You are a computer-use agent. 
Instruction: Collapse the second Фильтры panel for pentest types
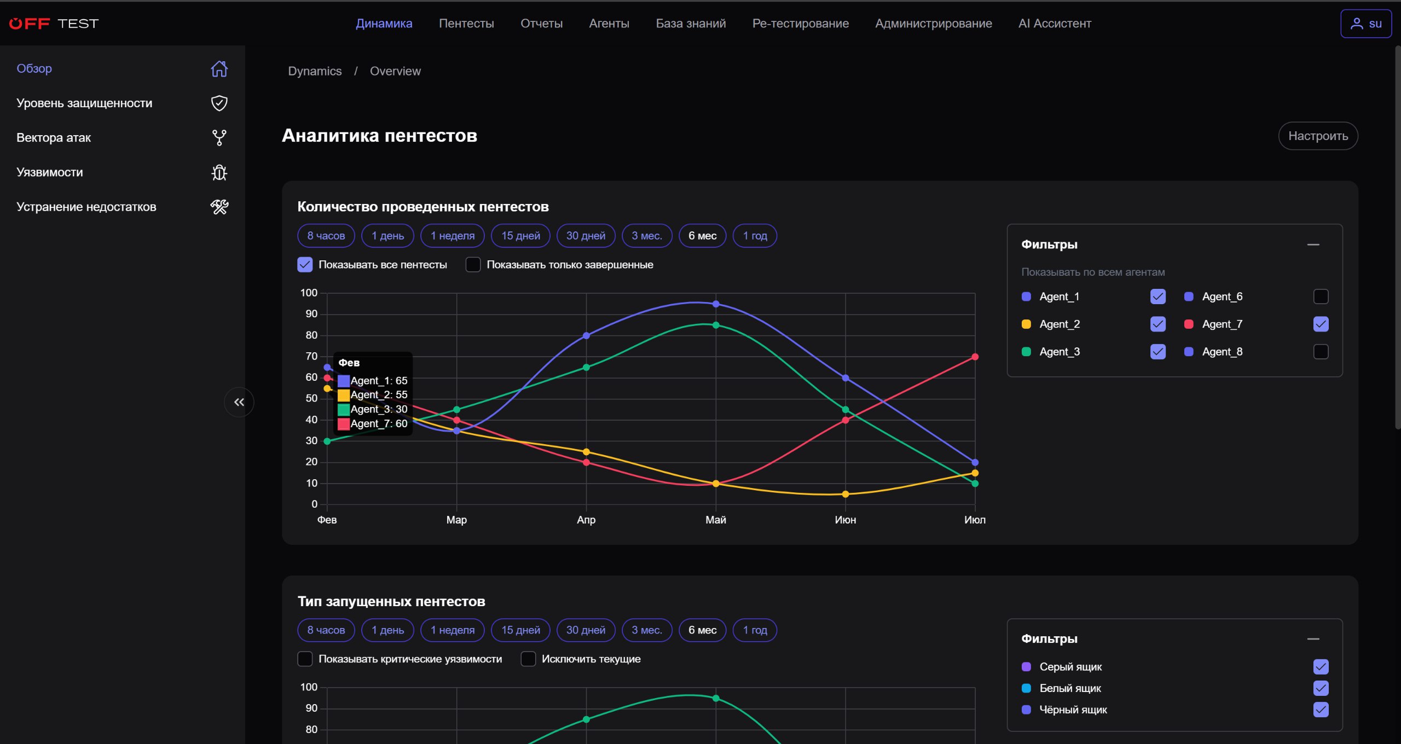point(1313,639)
